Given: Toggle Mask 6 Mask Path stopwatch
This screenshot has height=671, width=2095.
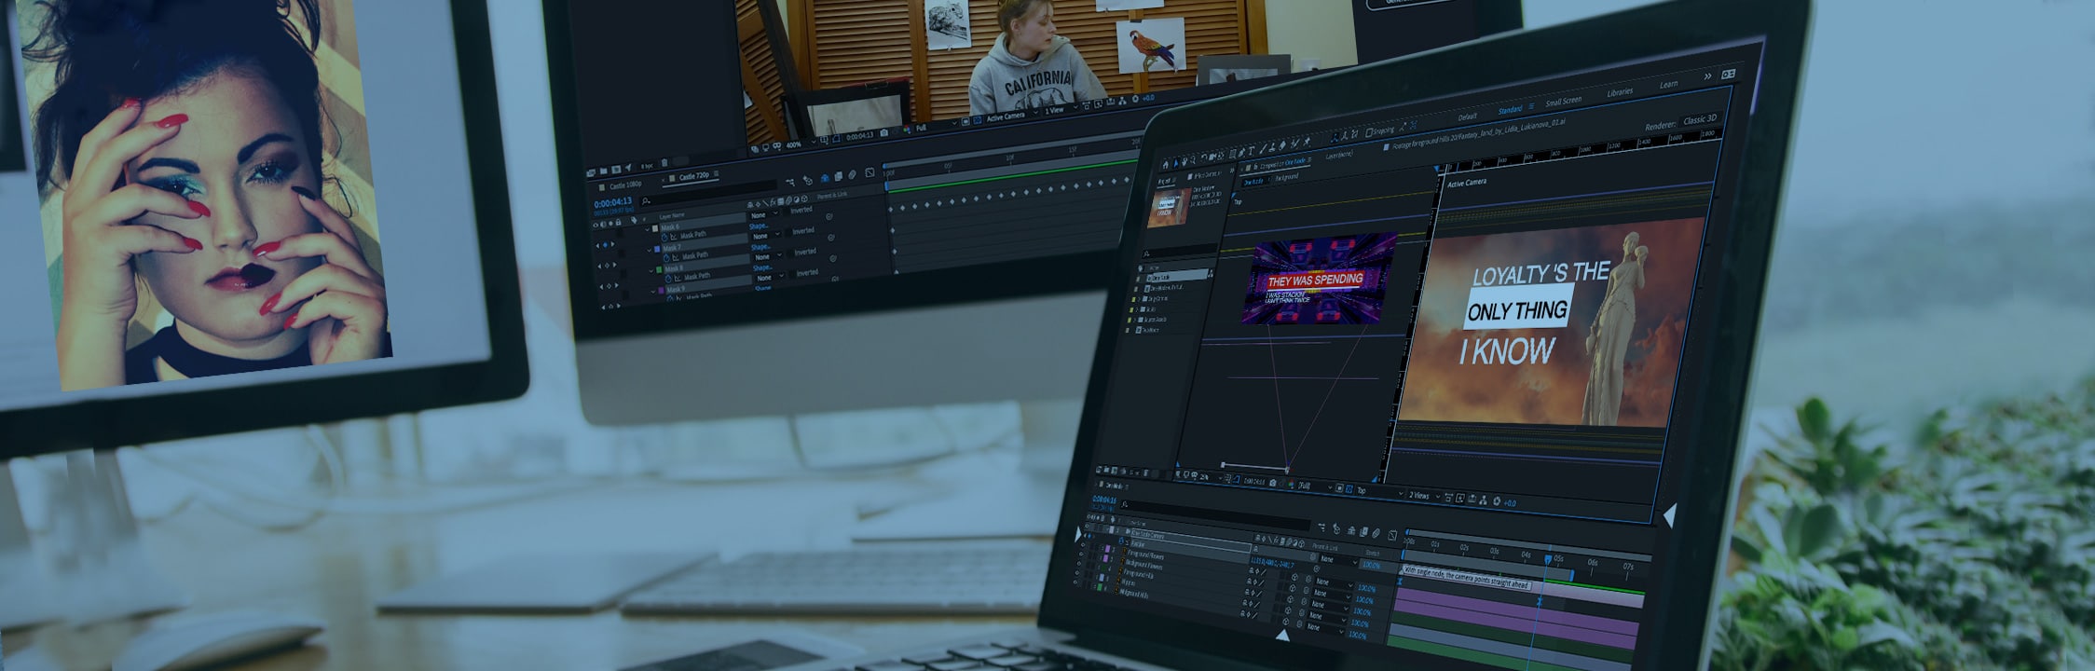Looking at the screenshot, I should click(664, 237).
